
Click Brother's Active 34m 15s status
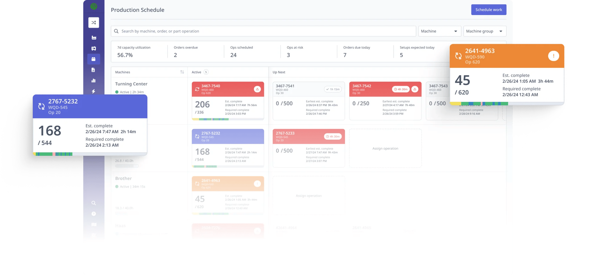(x=130, y=187)
